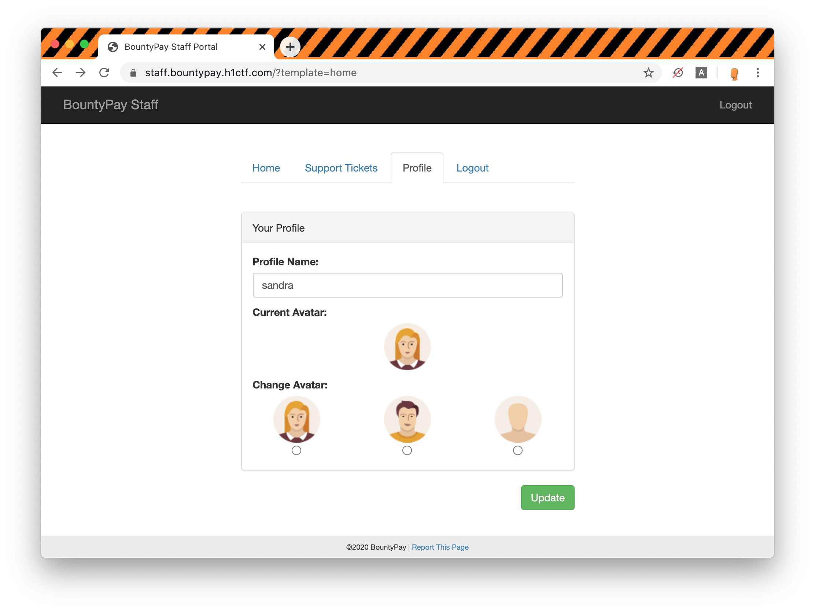
Task: Select the BountyPay Staff Portal browser tab
Action: pyautogui.click(x=186, y=47)
